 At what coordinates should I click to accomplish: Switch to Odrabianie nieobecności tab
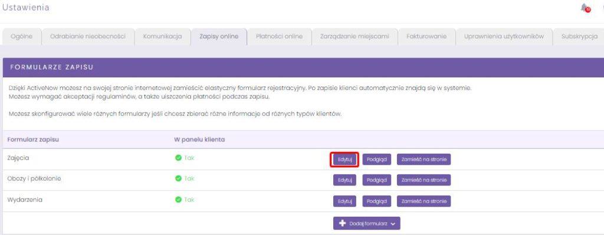(88, 37)
